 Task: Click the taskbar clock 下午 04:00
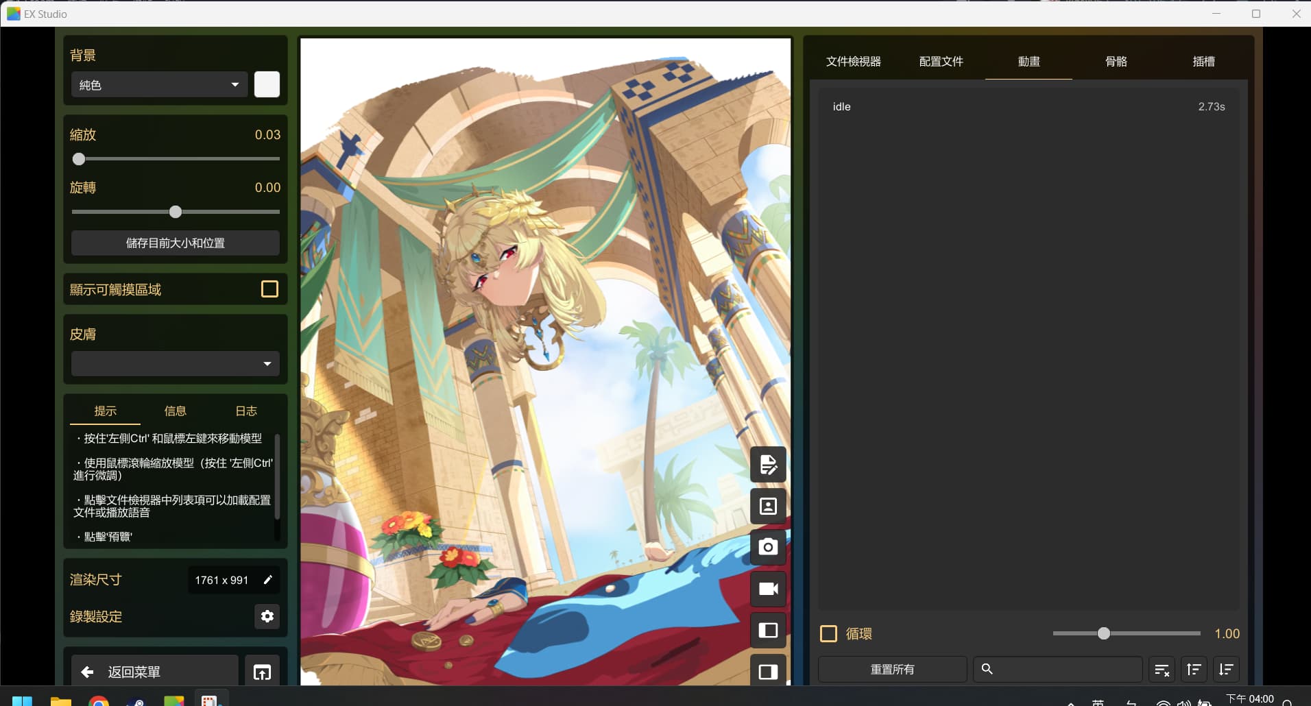tap(1250, 699)
